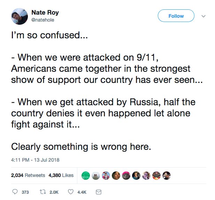Open the 4:11 PM - 13 Jul 2018 timestamp

pos(35,160)
